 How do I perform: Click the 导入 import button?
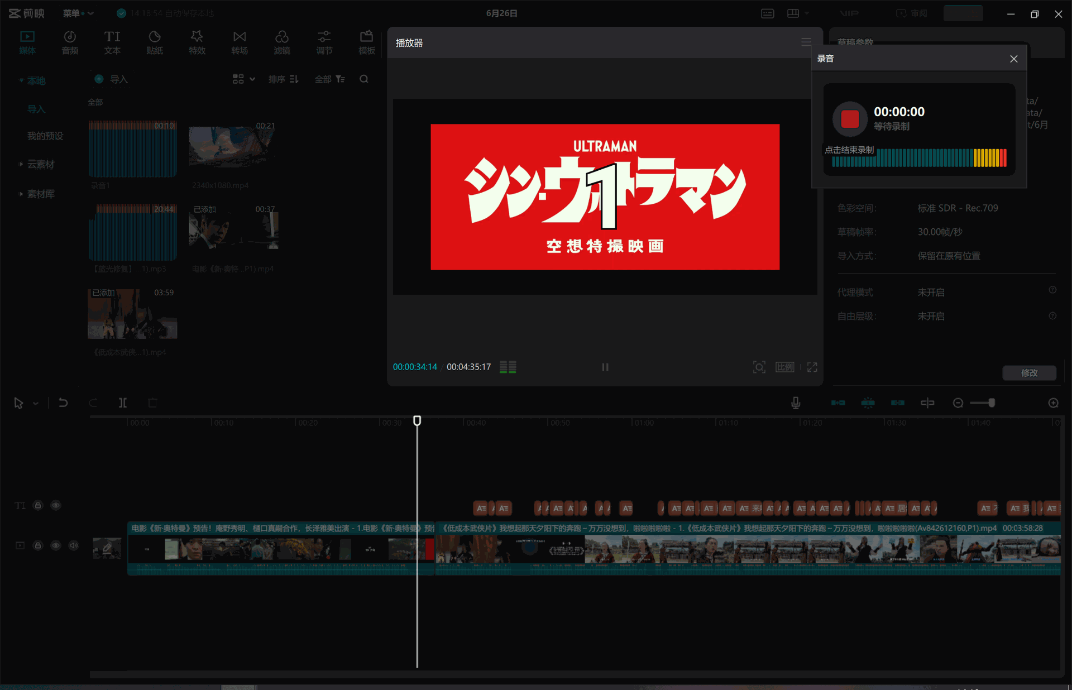pyautogui.click(x=111, y=79)
